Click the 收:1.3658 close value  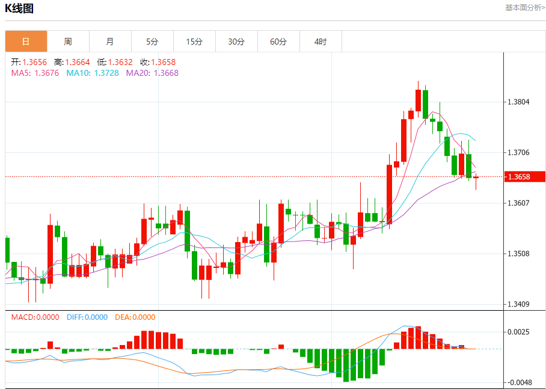[158, 63]
